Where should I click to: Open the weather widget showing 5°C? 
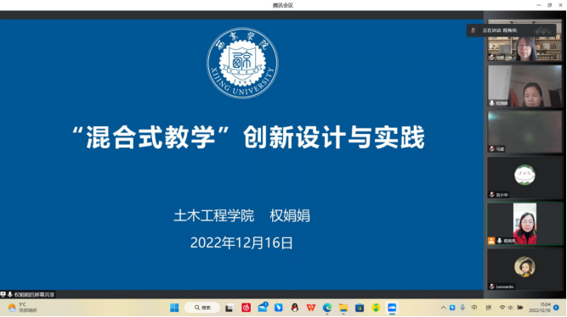click(22, 308)
